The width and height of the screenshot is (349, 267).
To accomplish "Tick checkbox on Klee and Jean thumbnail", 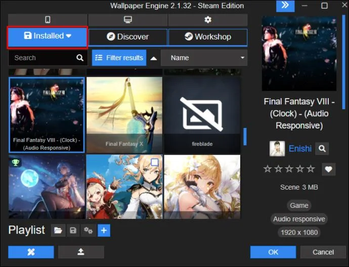I will point(155,162).
